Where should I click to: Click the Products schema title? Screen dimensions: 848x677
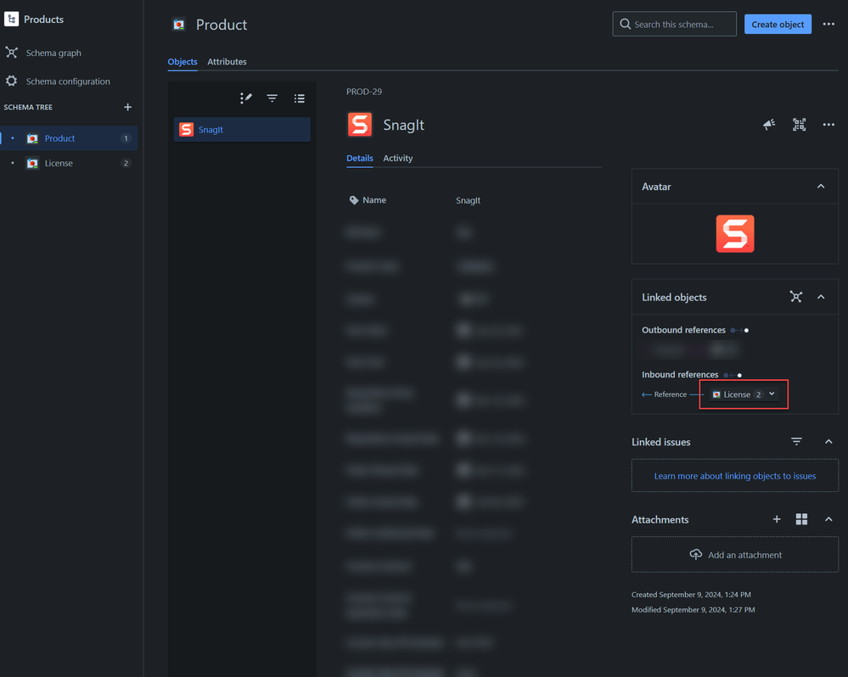point(44,20)
